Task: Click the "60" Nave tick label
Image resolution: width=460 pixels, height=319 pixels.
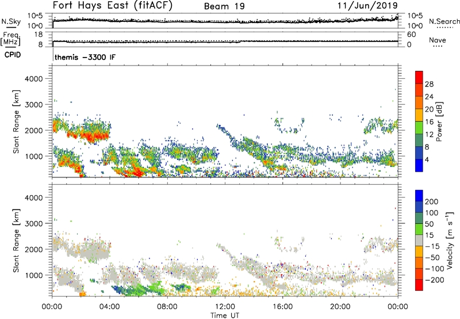Action: [x=412, y=35]
